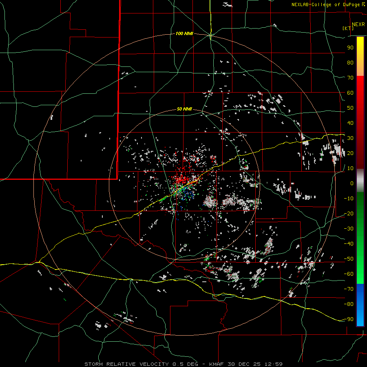
Task: Select the positive 60 scale value
Action: (x=350, y=93)
